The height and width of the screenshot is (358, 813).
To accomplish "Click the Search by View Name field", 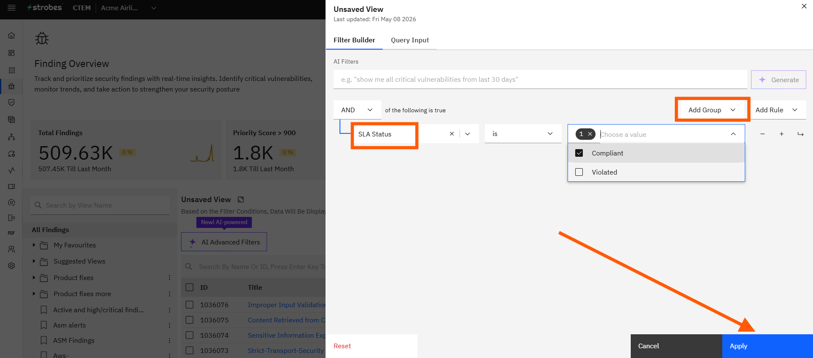I will coord(100,205).
